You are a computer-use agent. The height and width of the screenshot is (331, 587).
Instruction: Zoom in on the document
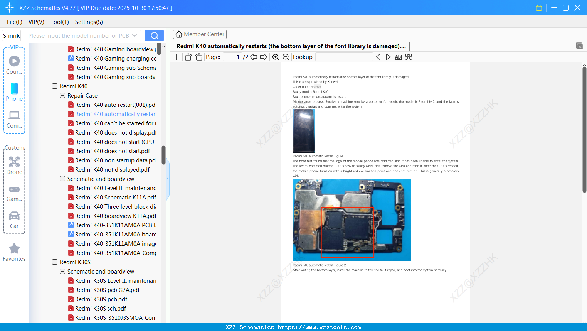[x=276, y=57]
